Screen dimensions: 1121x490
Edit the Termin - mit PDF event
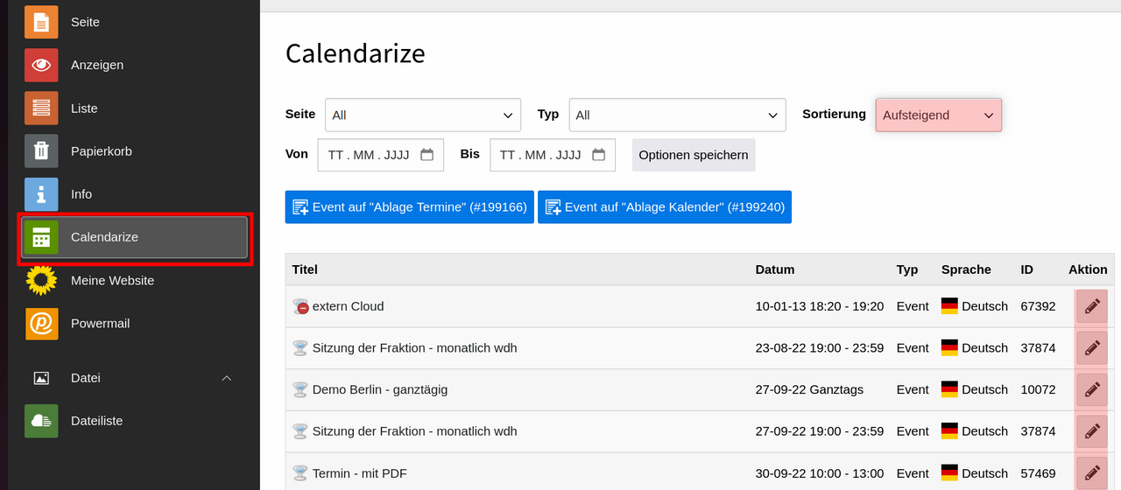pyautogui.click(x=1091, y=472)
